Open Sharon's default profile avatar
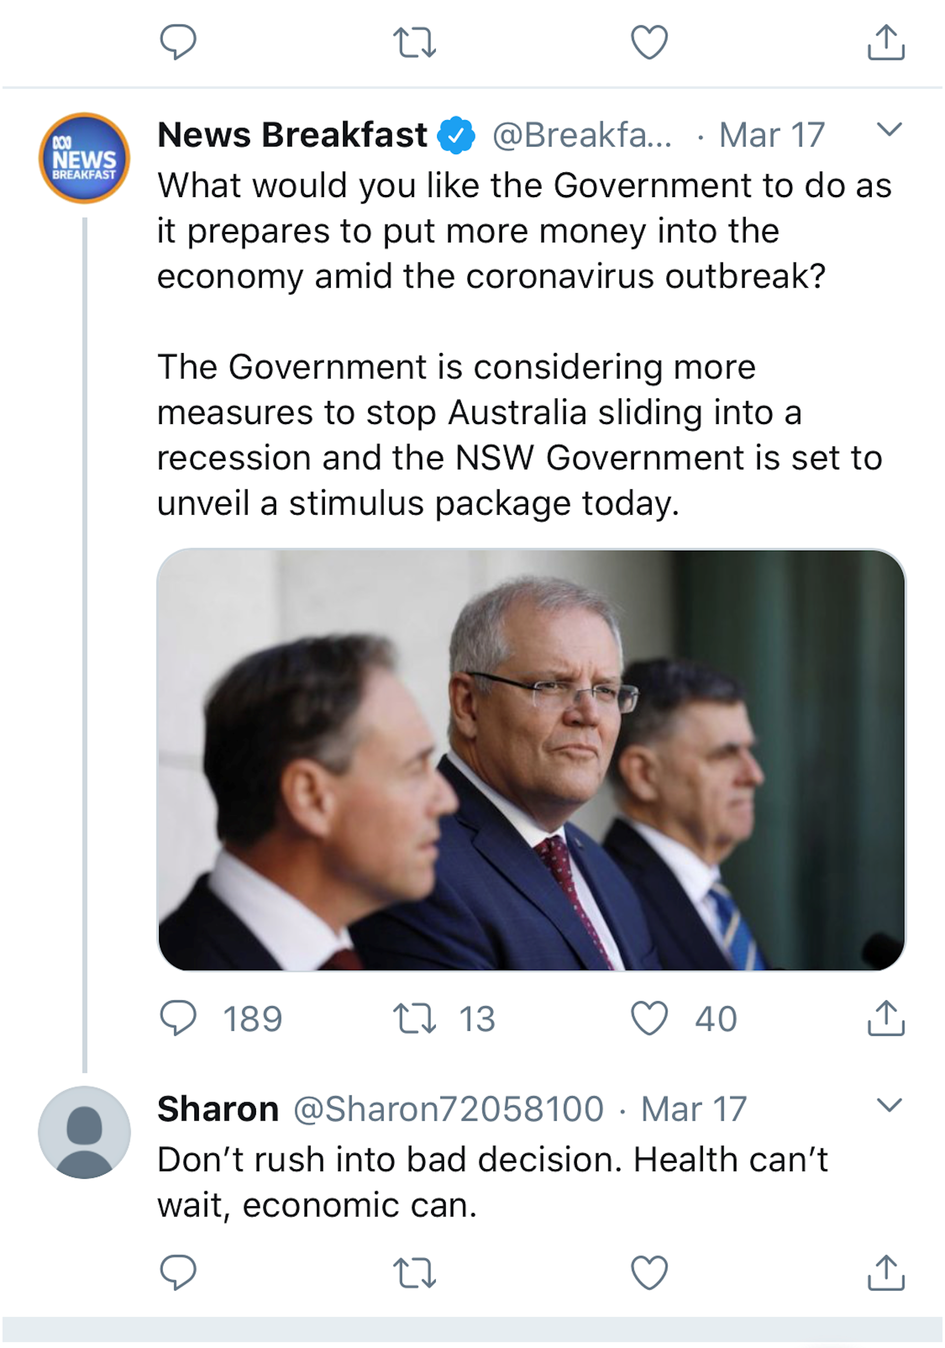This screenshot has width=945, height=1348. 85,1132
